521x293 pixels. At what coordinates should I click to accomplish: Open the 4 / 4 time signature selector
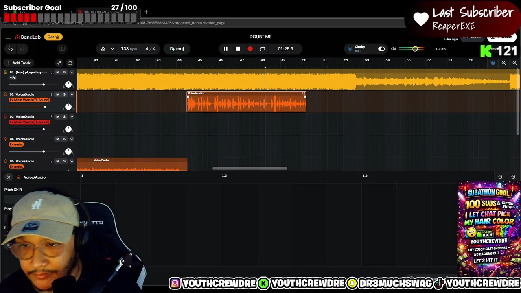[151, 49]
